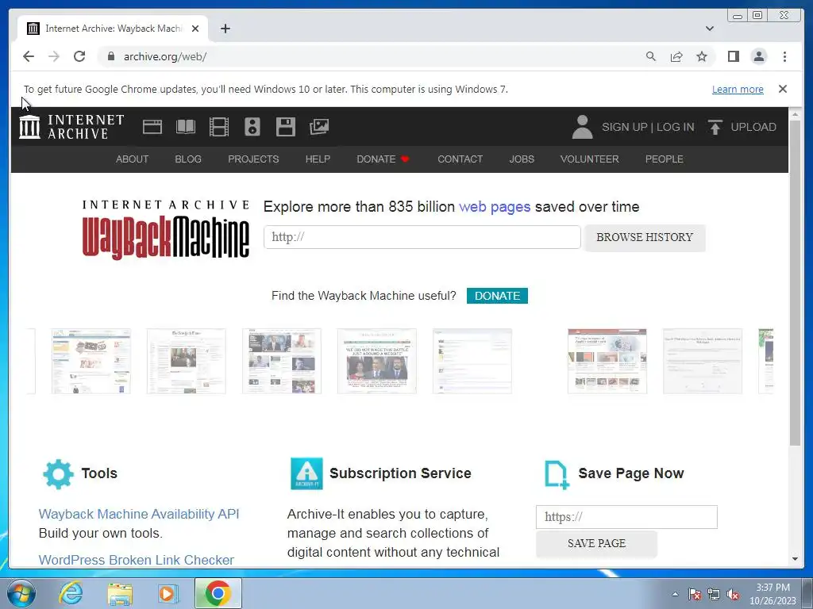Open Chrome three-dot menu
813x609 pixels.
click(x=784, y=56)
